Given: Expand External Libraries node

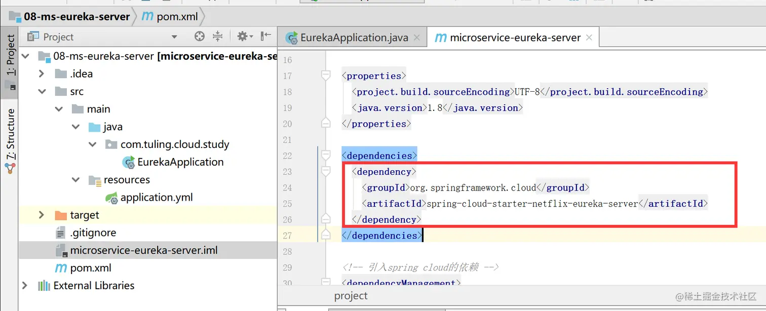Looking at the screenshot, I should point(24,286).
